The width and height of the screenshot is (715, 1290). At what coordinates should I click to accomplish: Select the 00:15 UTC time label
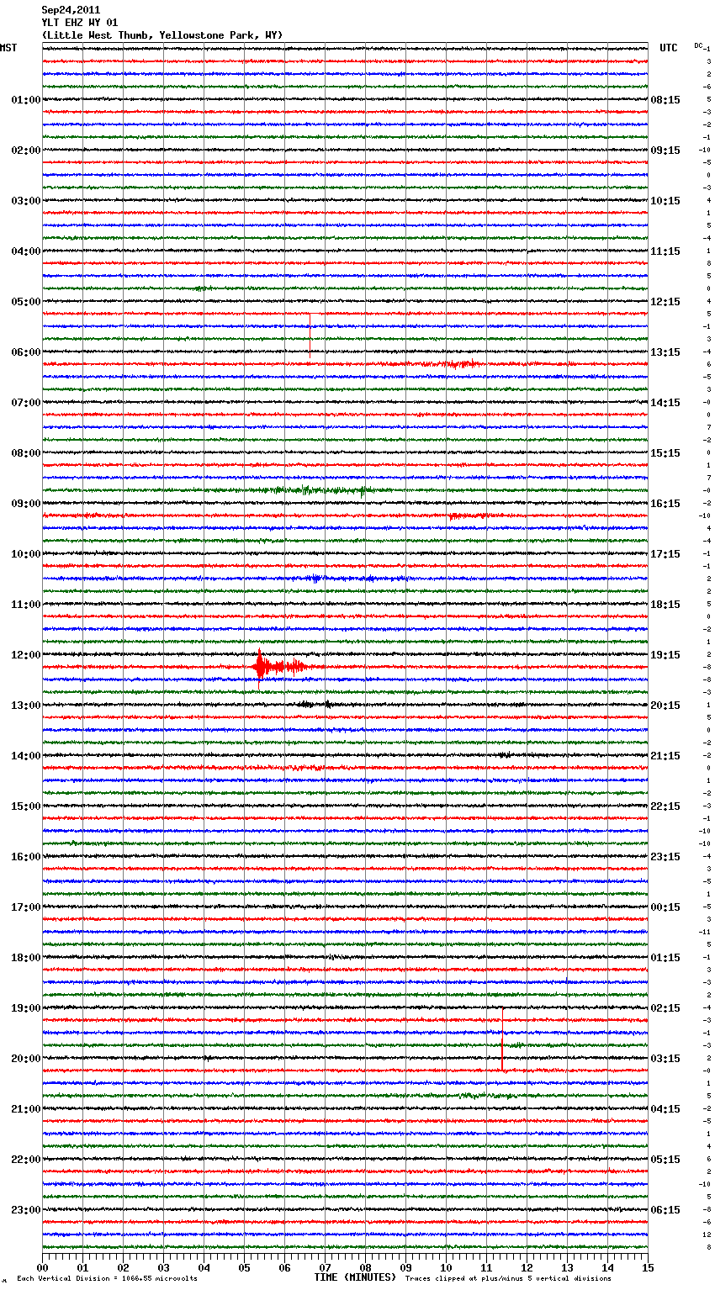(x=665, y=907)
